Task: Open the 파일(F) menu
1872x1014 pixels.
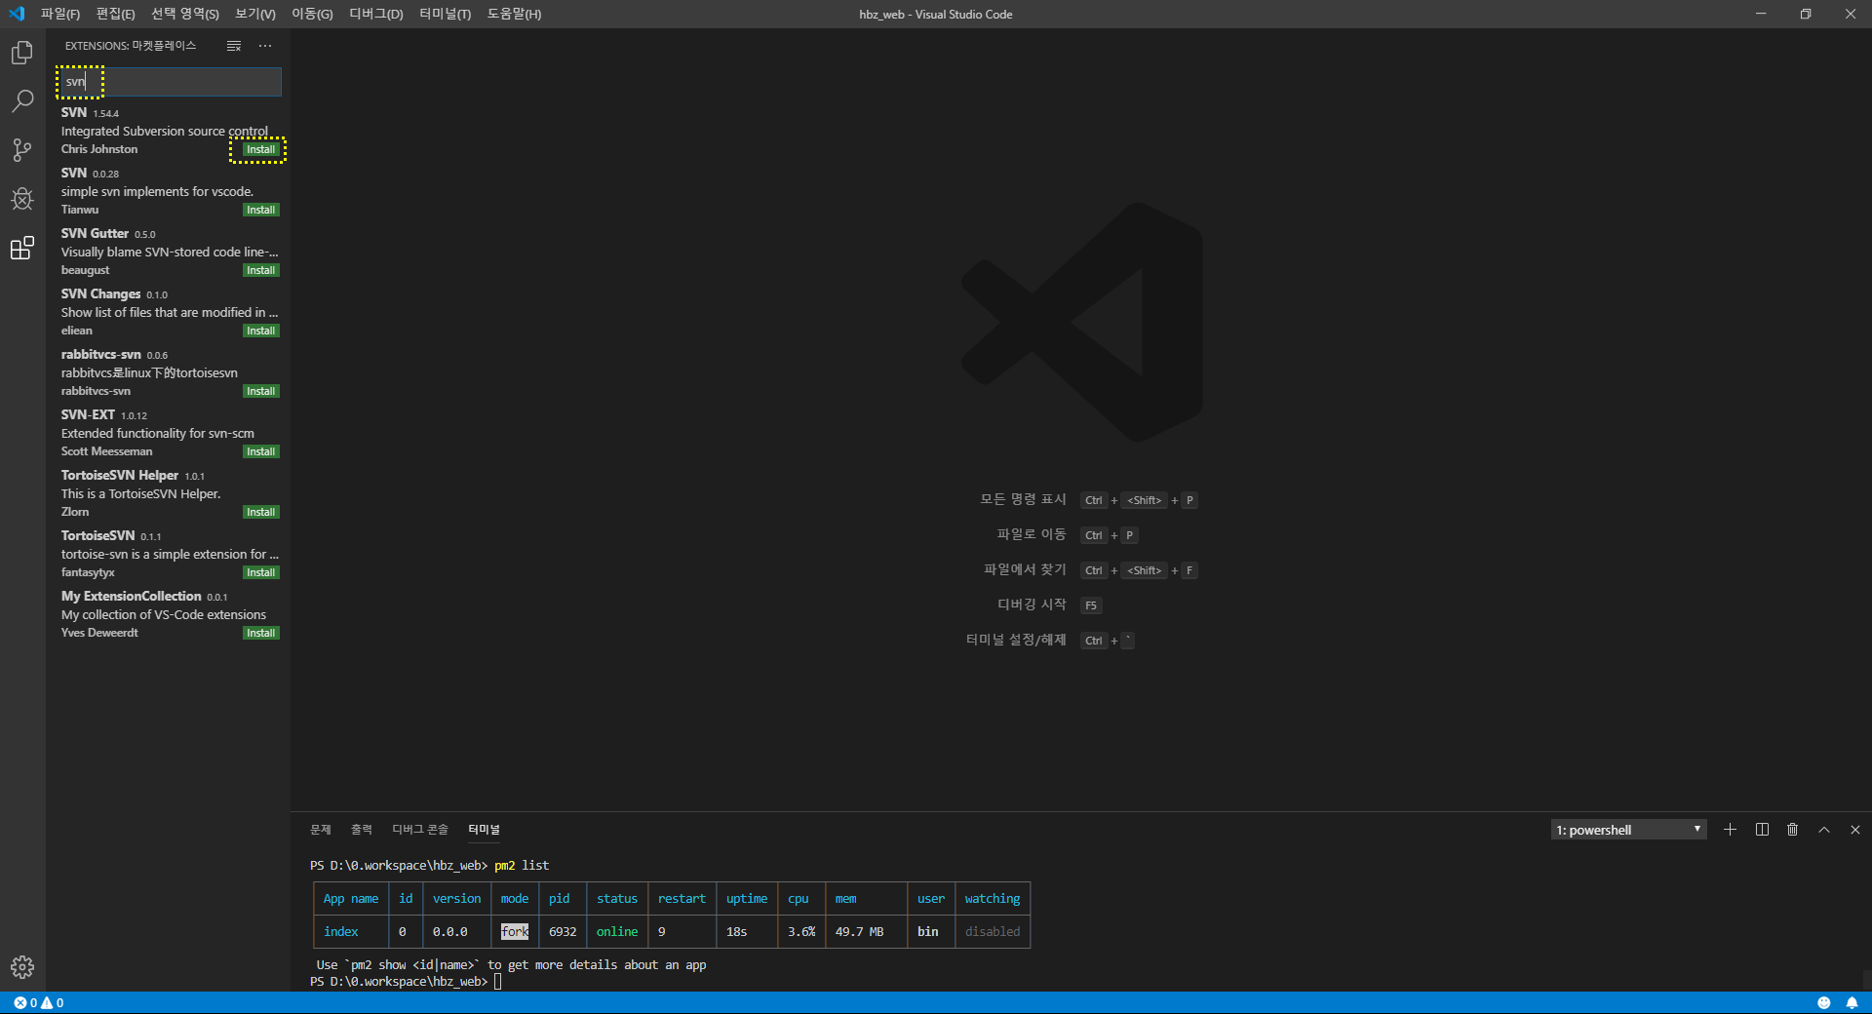Action: point(60,14)
